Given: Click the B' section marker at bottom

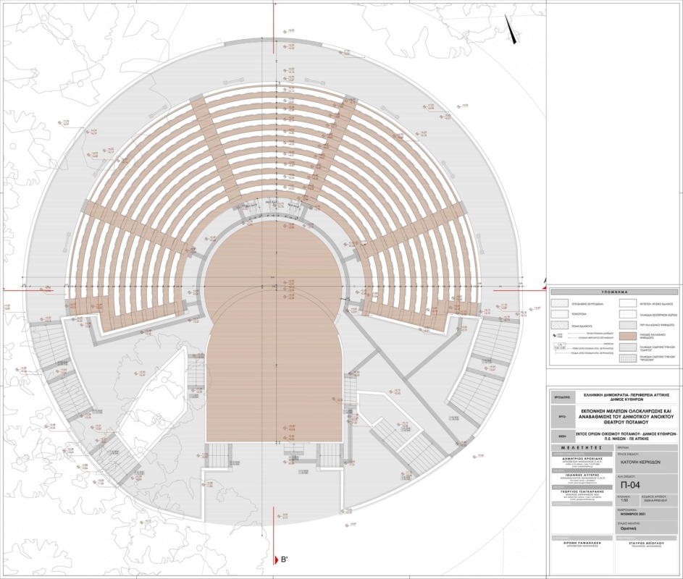Looking at the screenshot, I should [x=284, y=559].
